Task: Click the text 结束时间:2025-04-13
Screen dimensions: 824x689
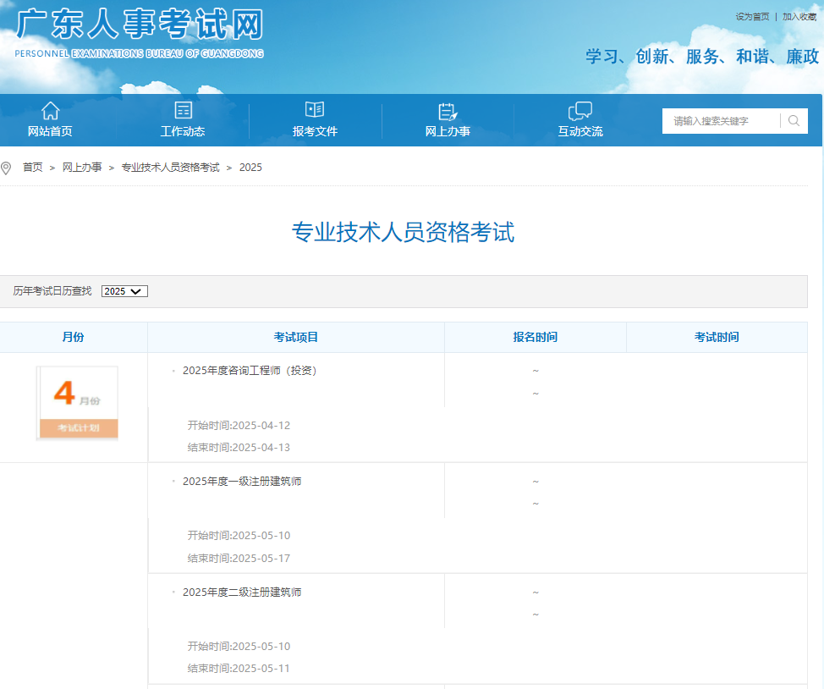Action: 239,448
